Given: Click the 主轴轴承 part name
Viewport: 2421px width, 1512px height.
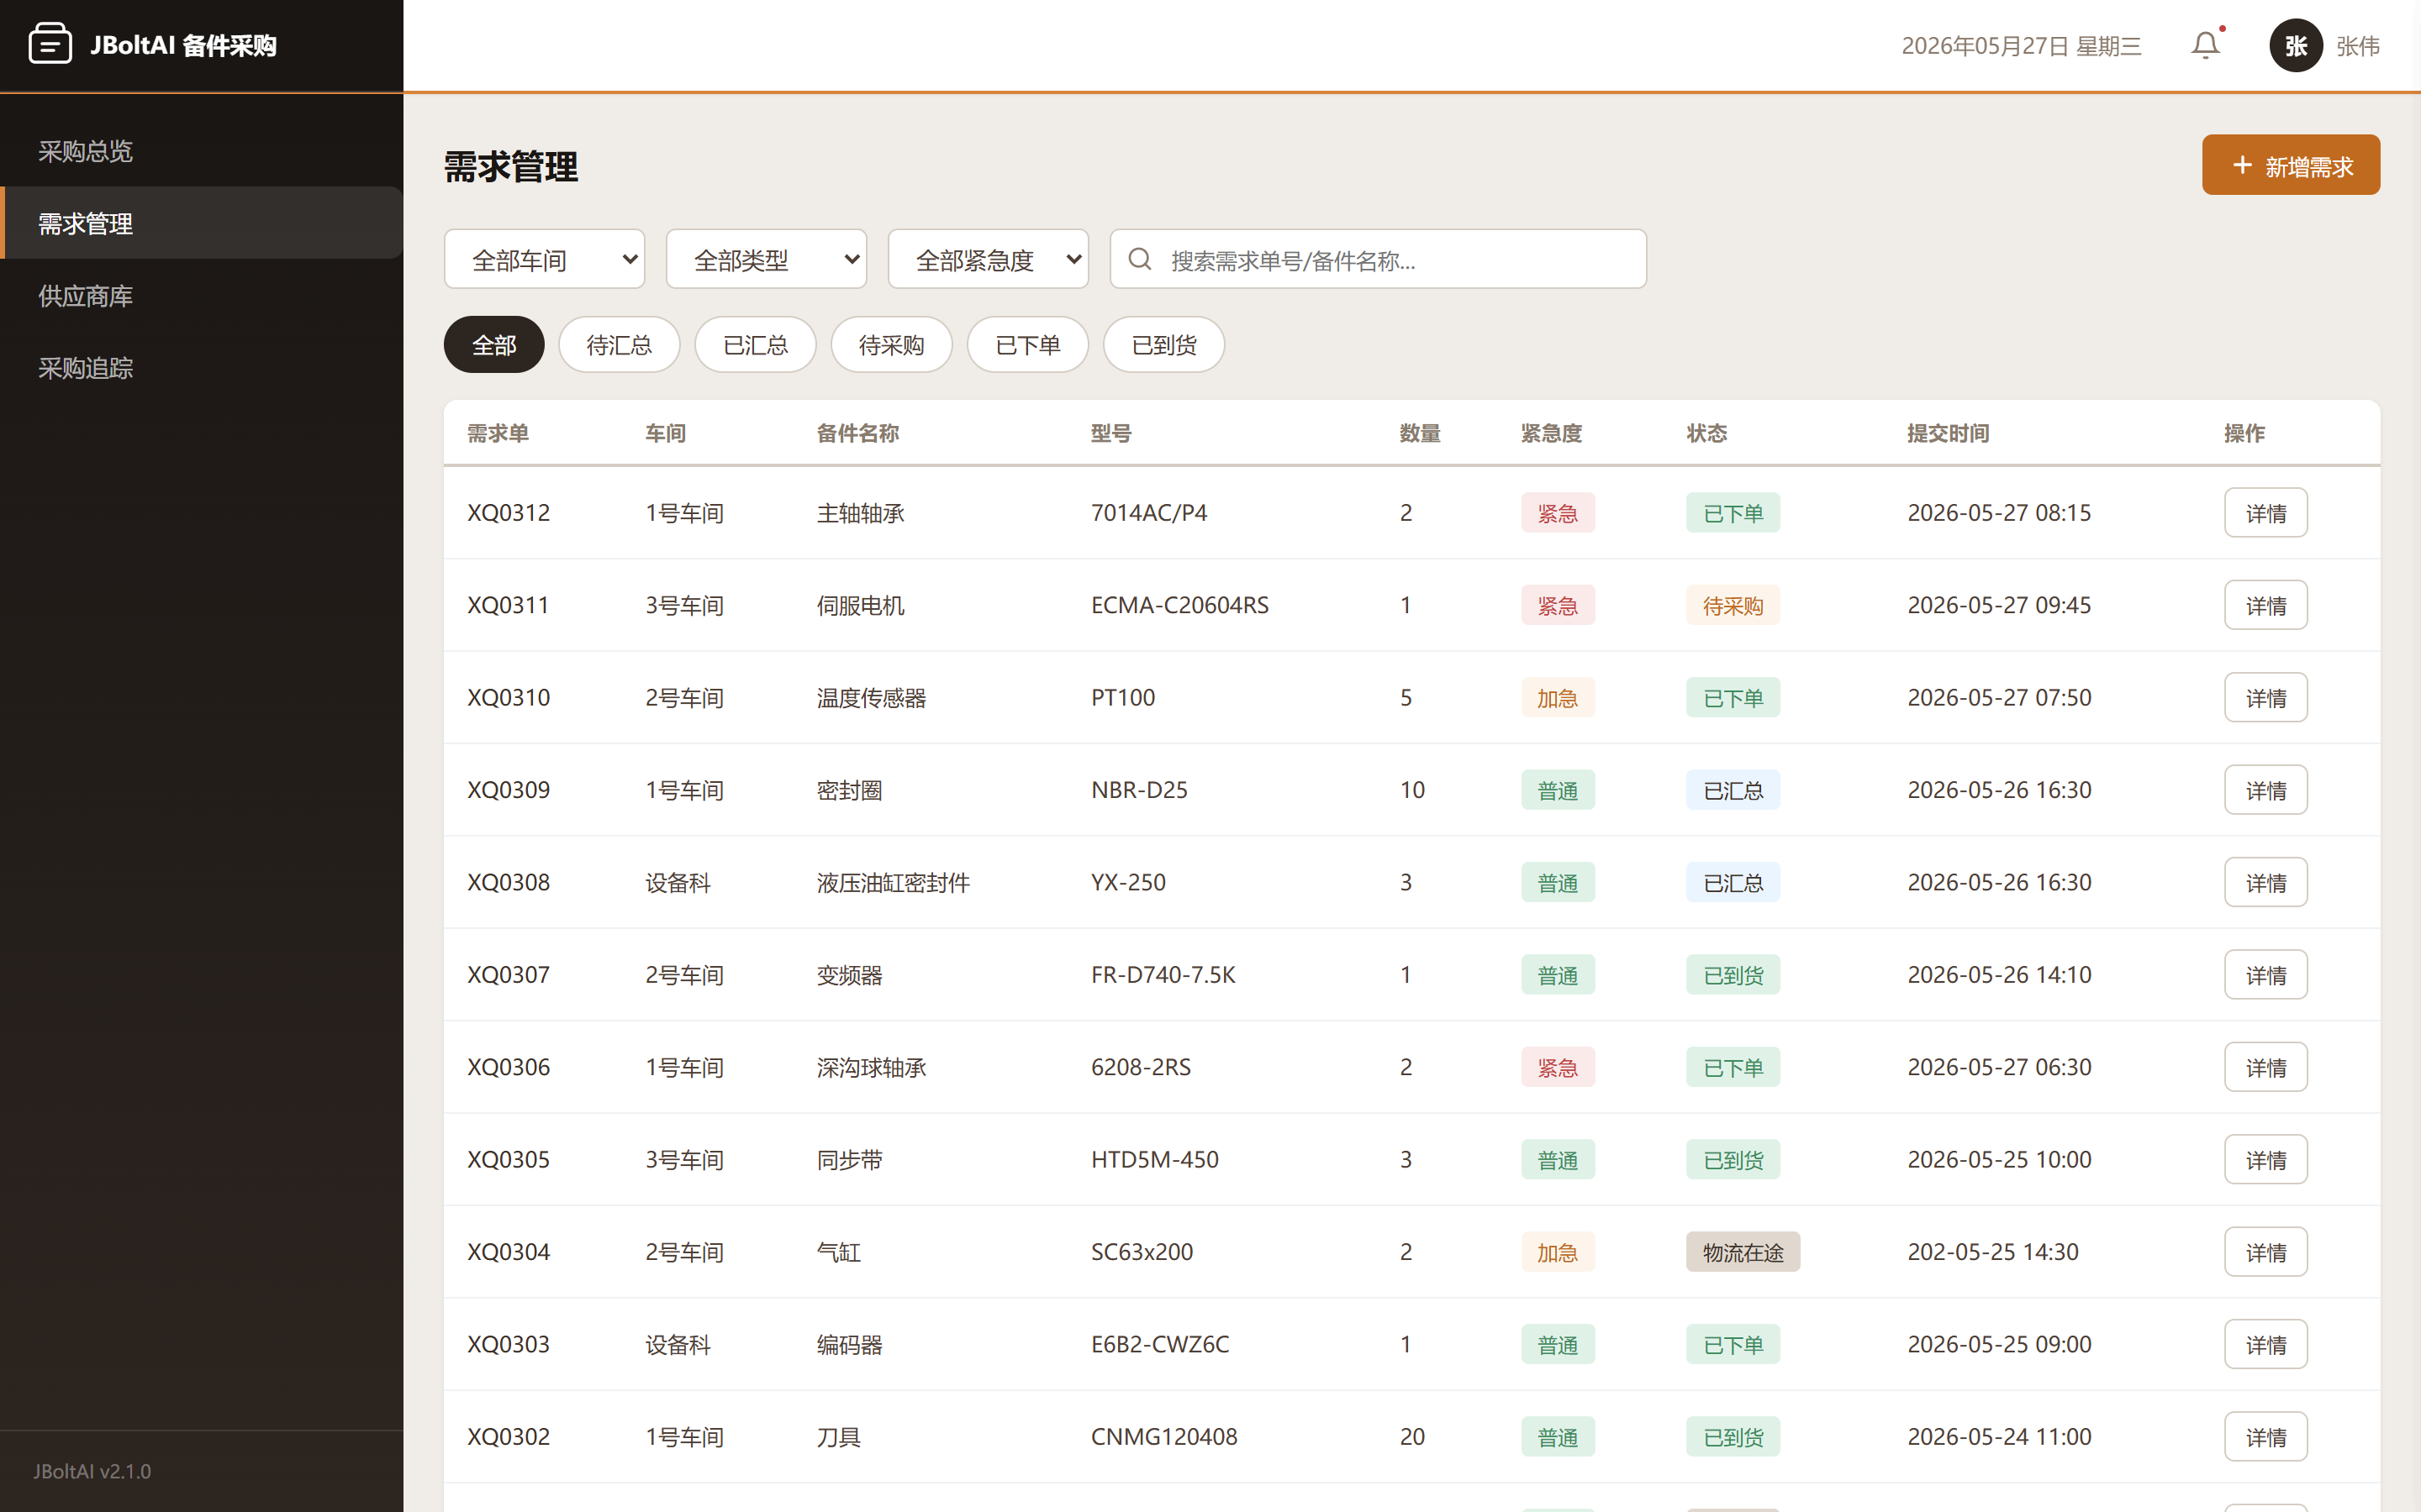Looking at the screenshot, I should 860,513.
